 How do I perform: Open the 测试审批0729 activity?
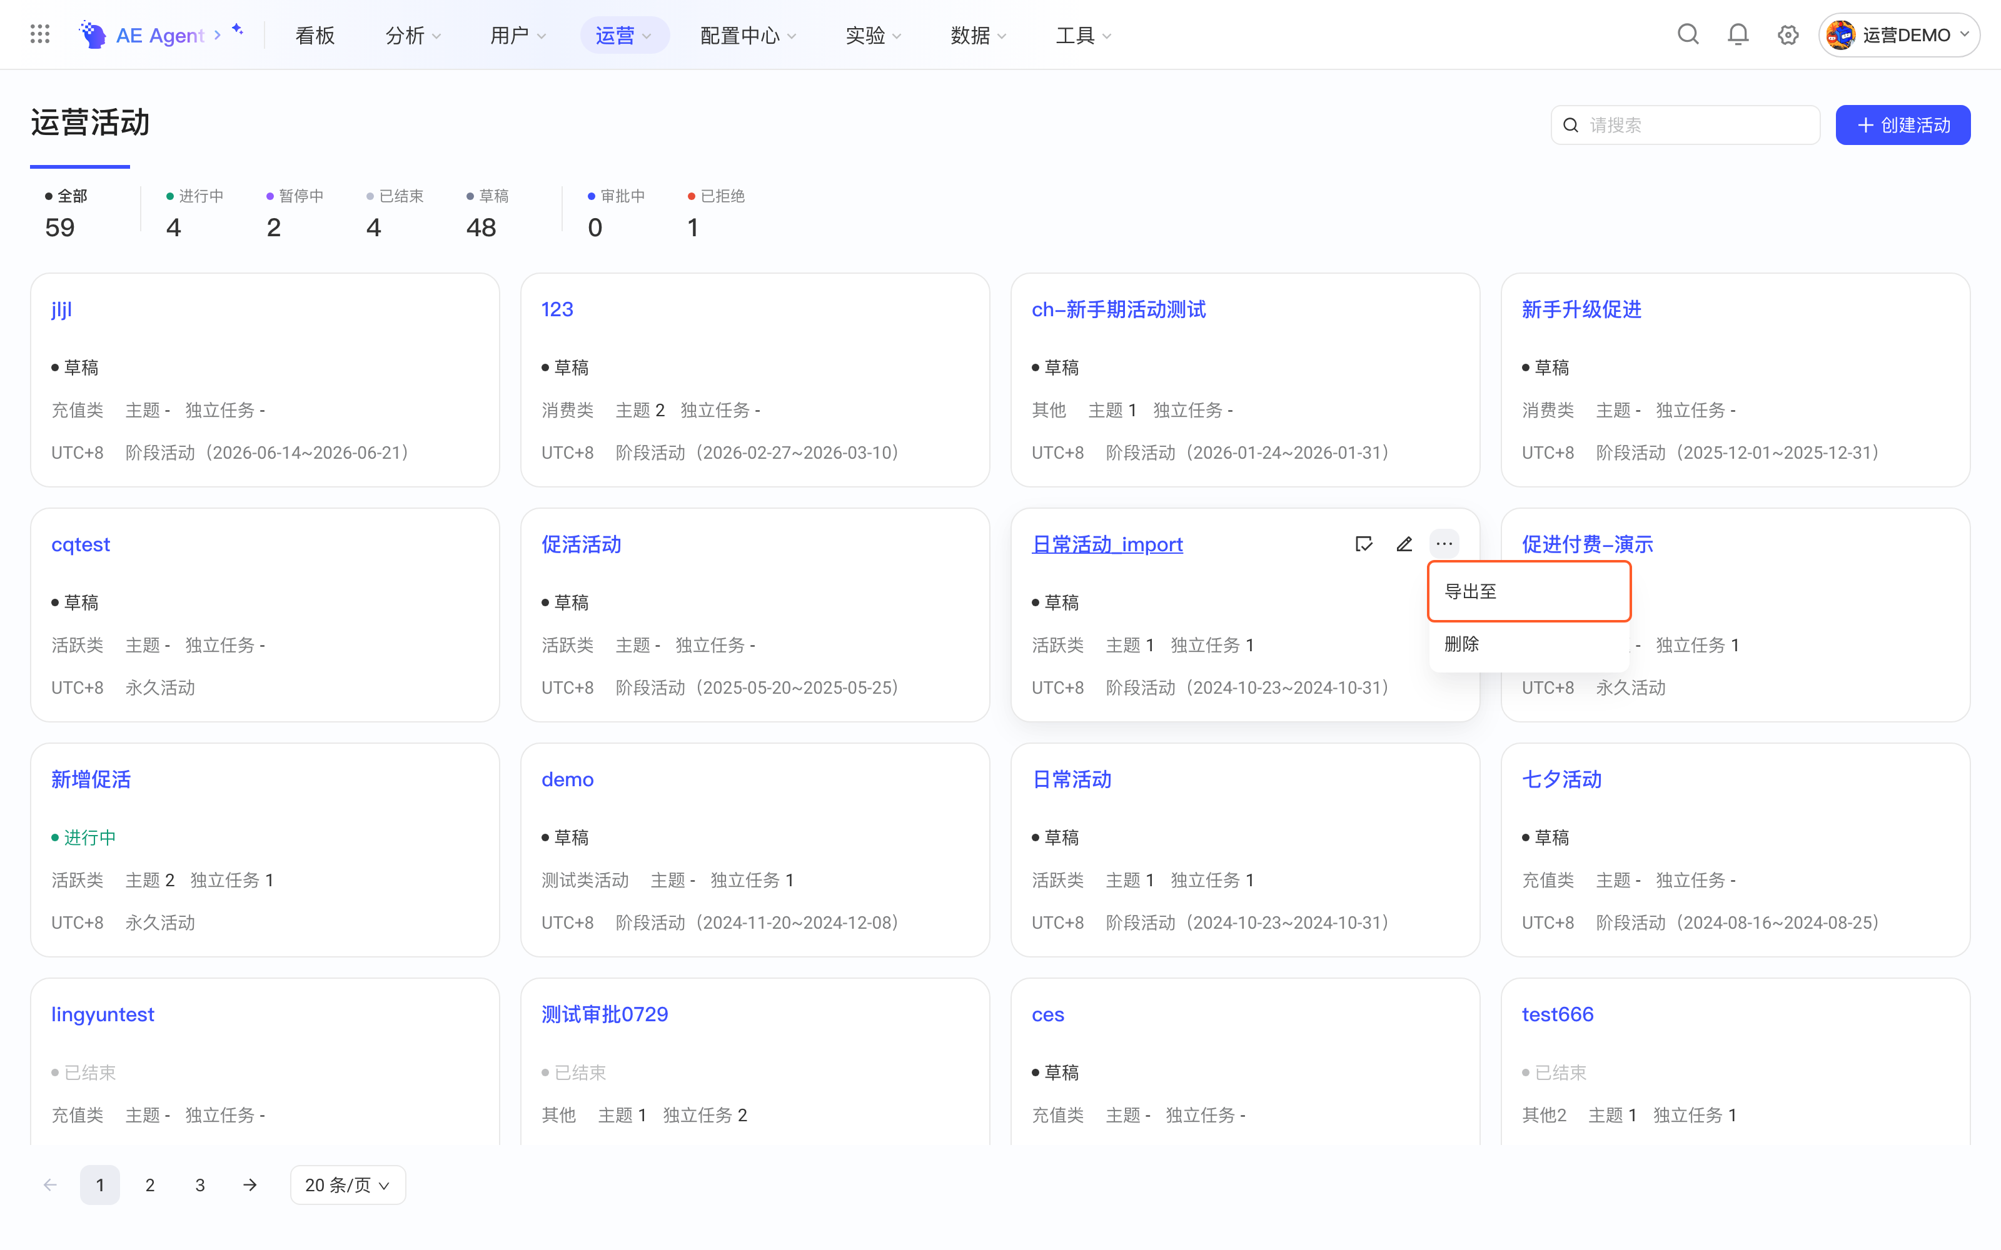(x=605, y=1014)
